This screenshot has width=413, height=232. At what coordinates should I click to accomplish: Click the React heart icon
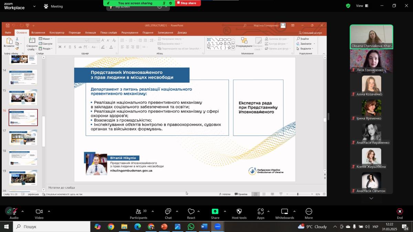tap(191, 212)
